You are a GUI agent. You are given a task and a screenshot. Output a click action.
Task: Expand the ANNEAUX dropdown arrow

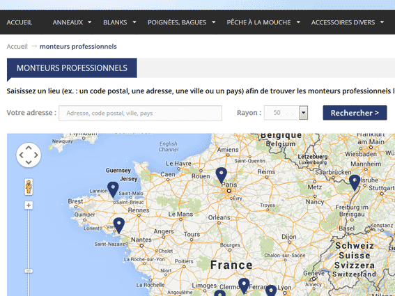tap(89, 22)
